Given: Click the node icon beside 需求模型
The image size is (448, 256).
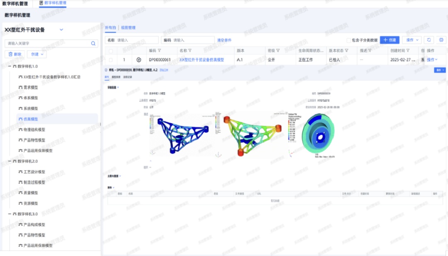Looking at the screenshot, I should coord(20,88).
